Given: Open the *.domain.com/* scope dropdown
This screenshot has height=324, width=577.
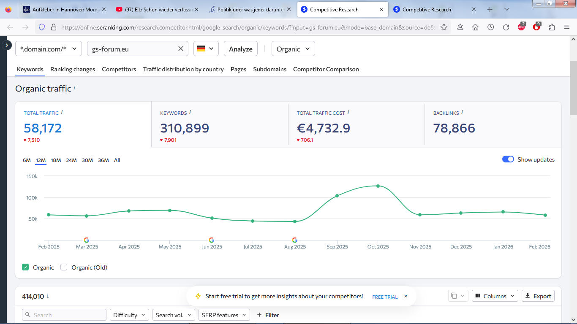Looking at the screenshot, I should (x=48, y=49).
